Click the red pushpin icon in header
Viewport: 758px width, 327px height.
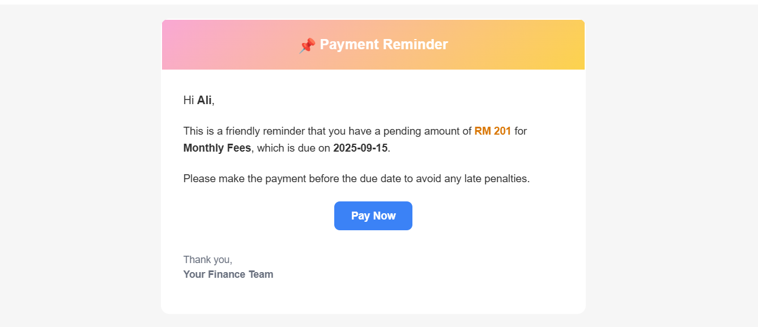307,45
